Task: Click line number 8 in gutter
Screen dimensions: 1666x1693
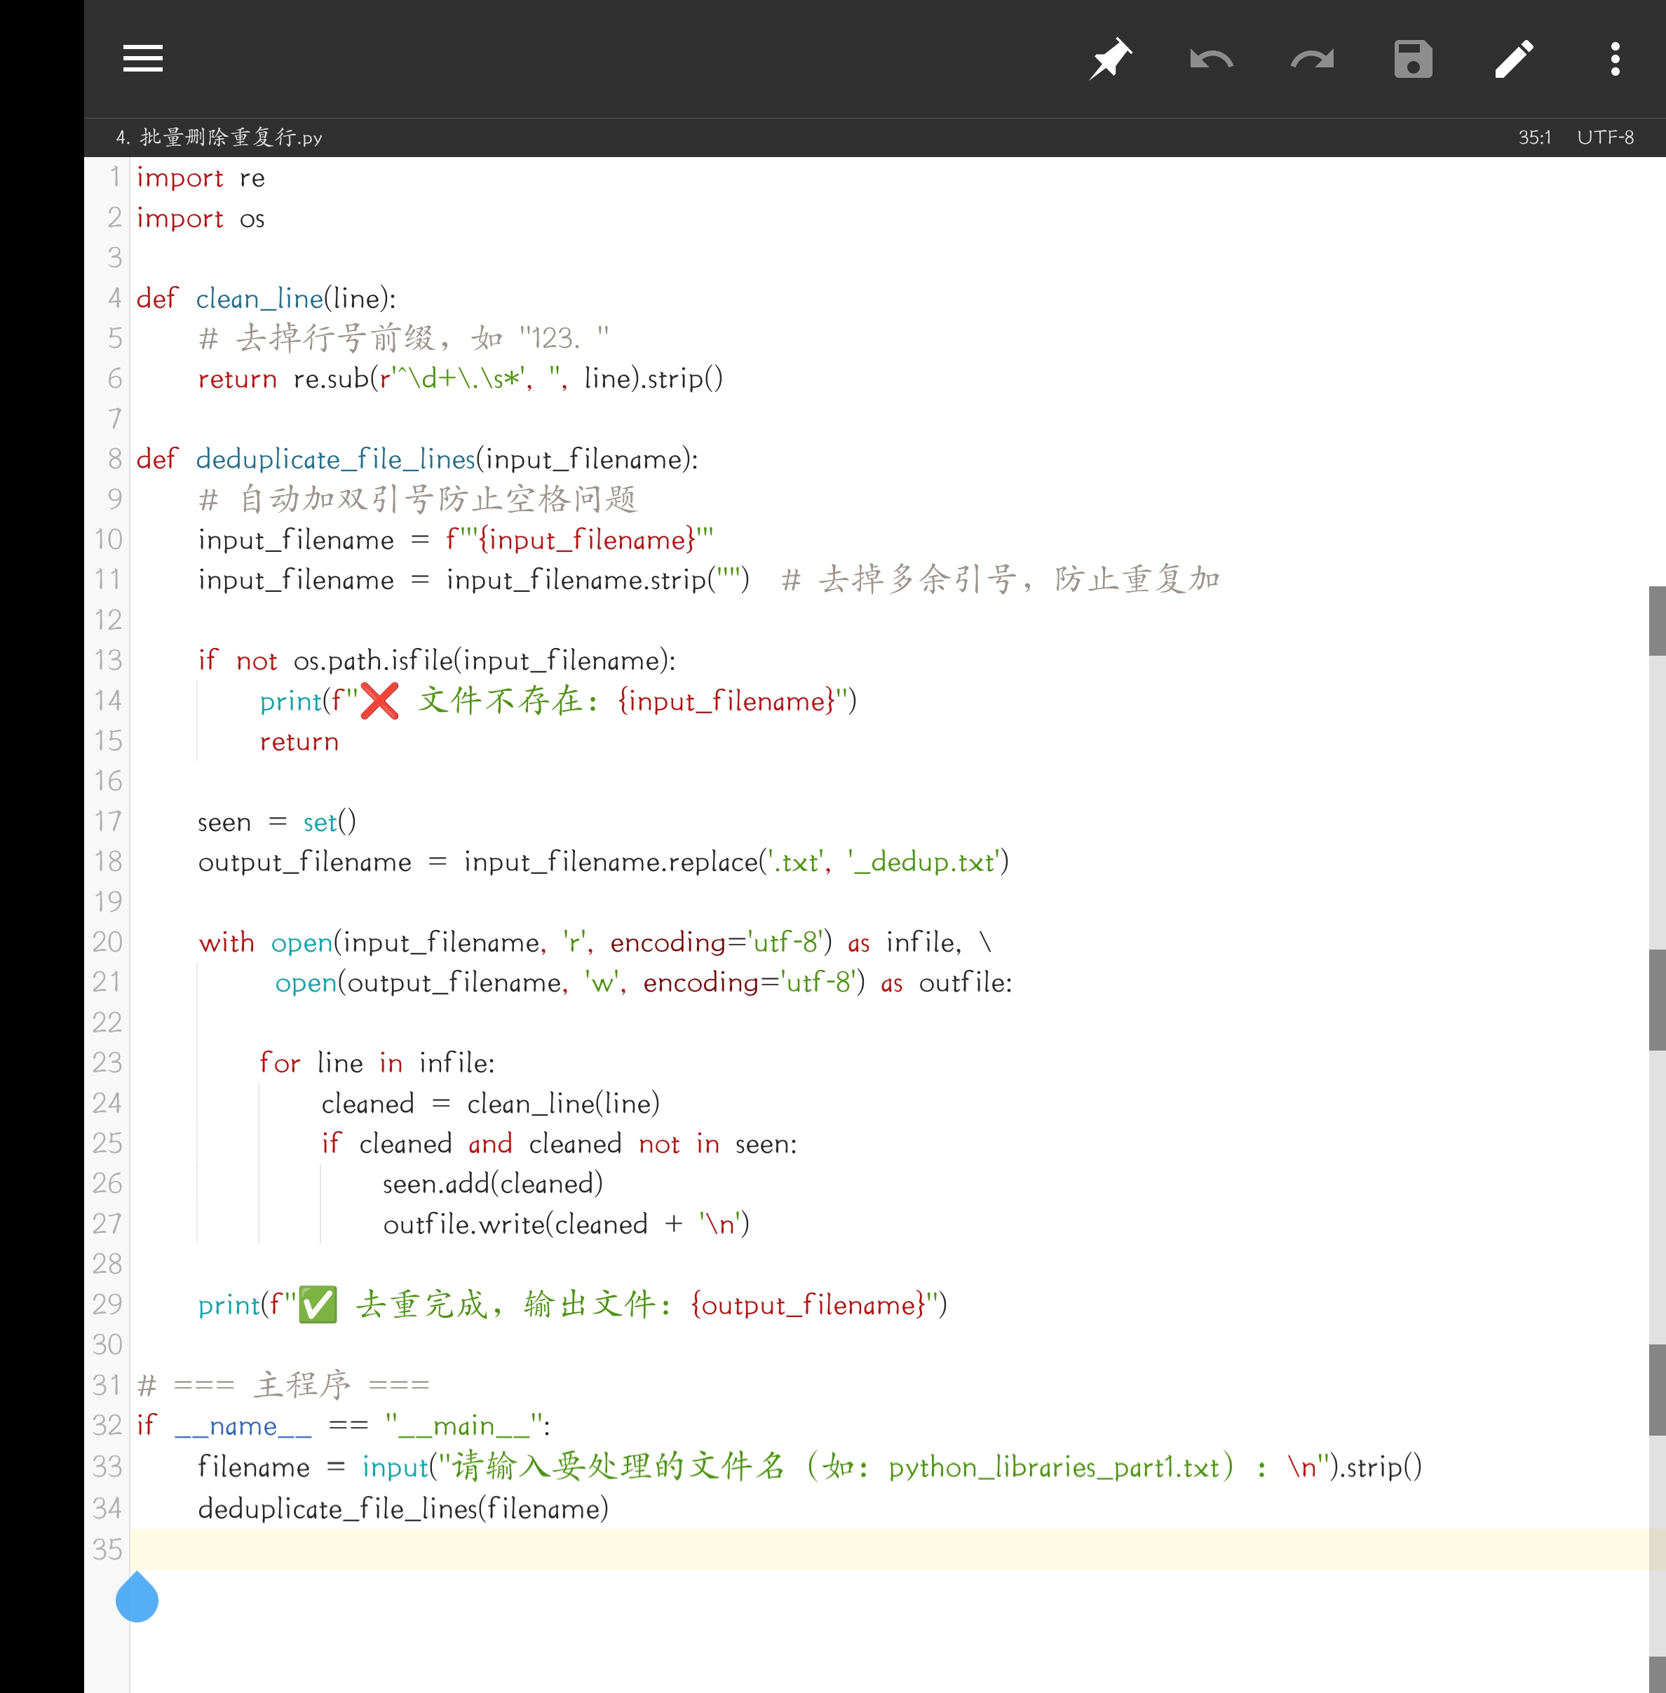Action: (x=114, y=459)
